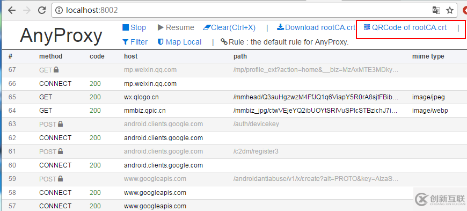Click the shield Map Local icon

click(x=160, y=42)
